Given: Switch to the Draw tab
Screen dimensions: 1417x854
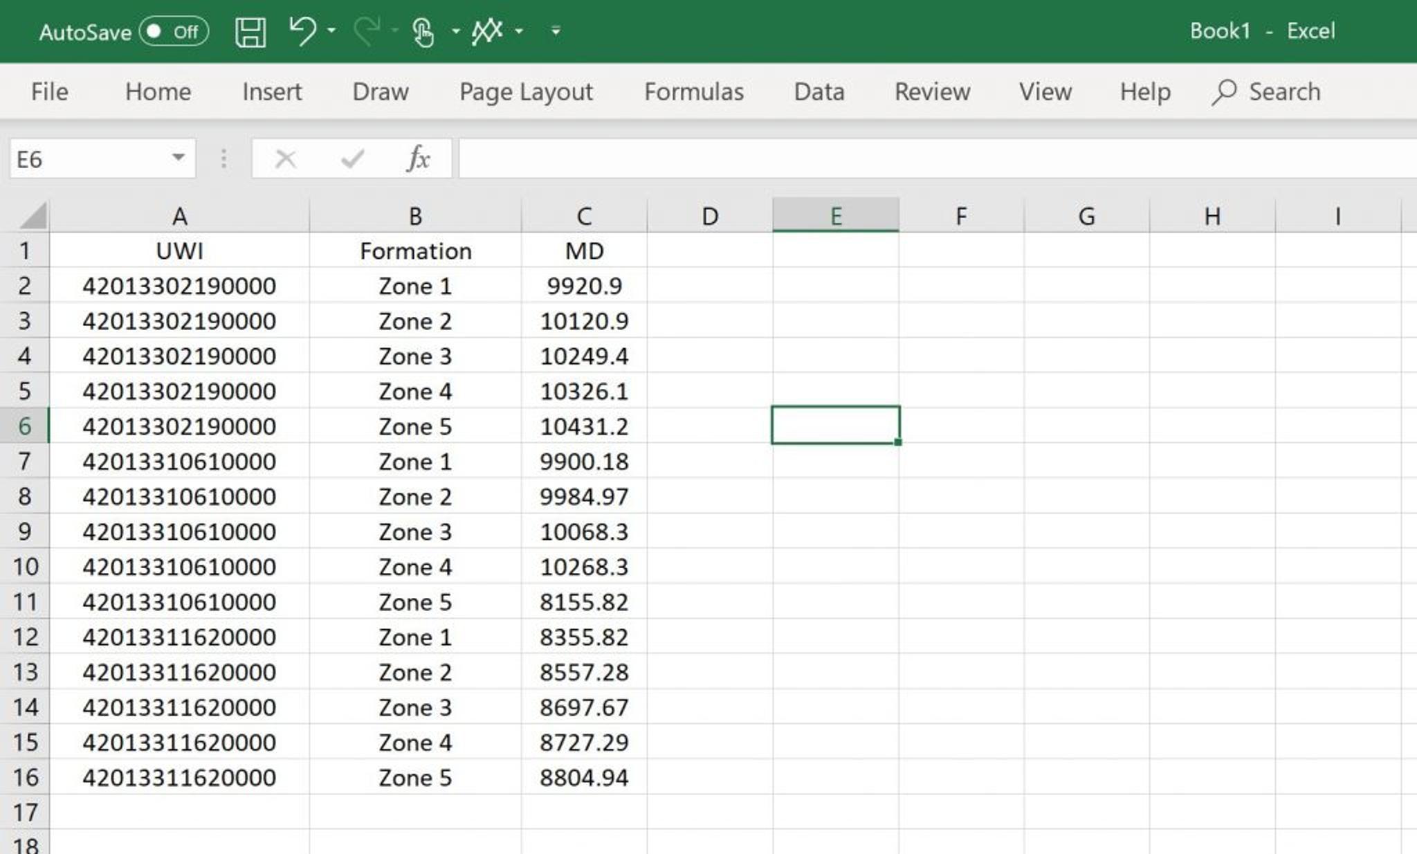Looking at the screenshot, I should [381, 91].
